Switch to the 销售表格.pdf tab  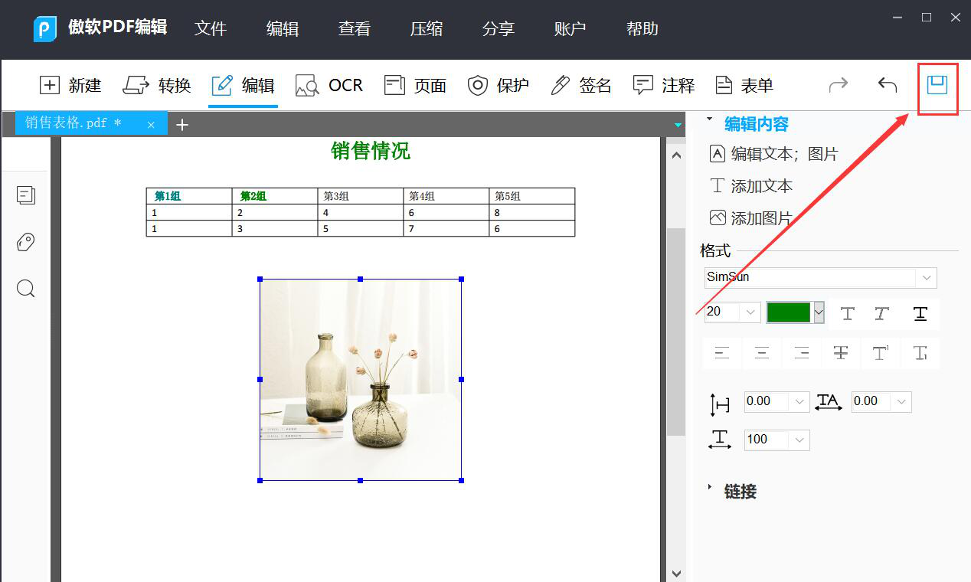[74, 123]
